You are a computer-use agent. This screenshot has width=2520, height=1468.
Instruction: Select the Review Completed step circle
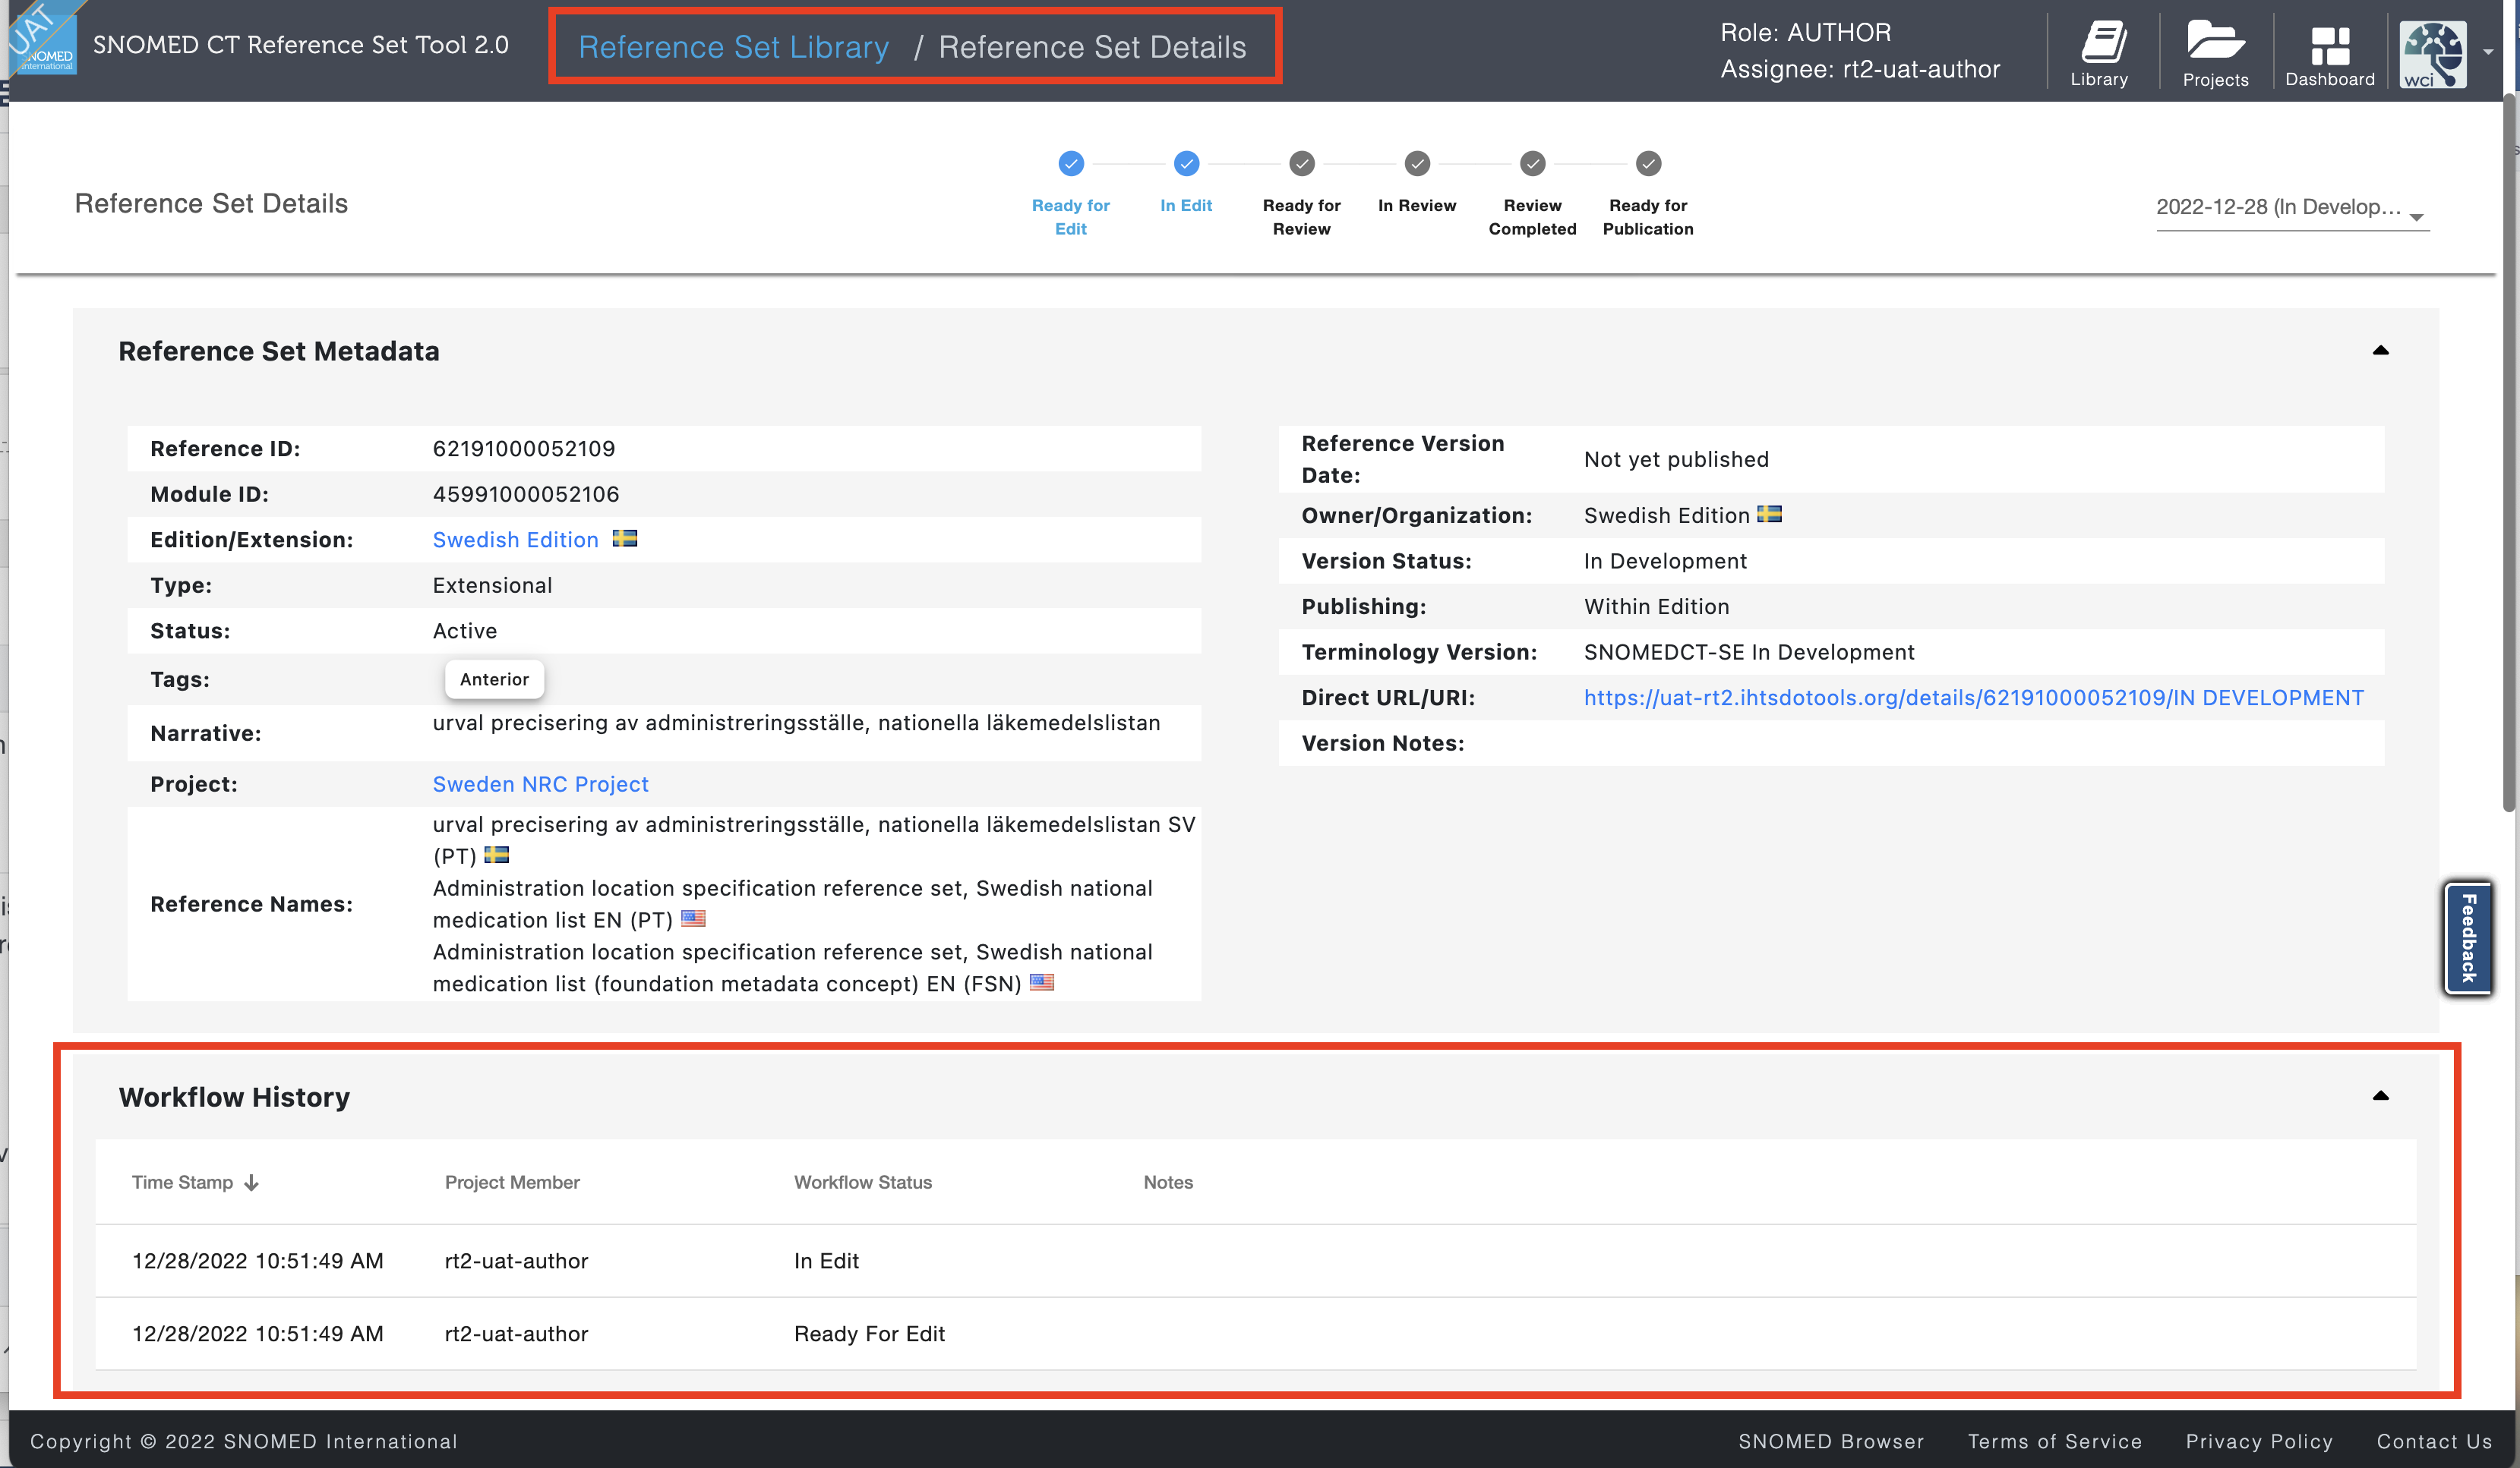click(x=1533, y=163)
